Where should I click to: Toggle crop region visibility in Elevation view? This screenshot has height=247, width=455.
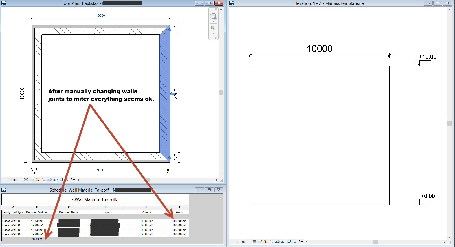point(283,242)
